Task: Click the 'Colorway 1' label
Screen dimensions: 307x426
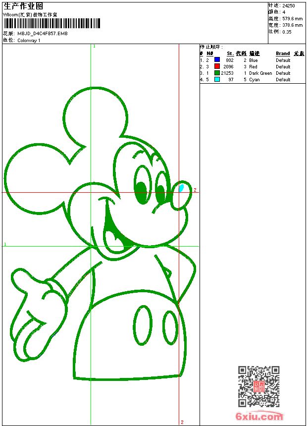Action: pyautogui.click(x=29, y=41)
